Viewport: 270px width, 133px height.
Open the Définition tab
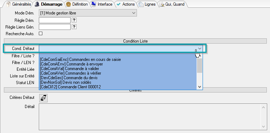pyautogui.click(x=77, y=4)
